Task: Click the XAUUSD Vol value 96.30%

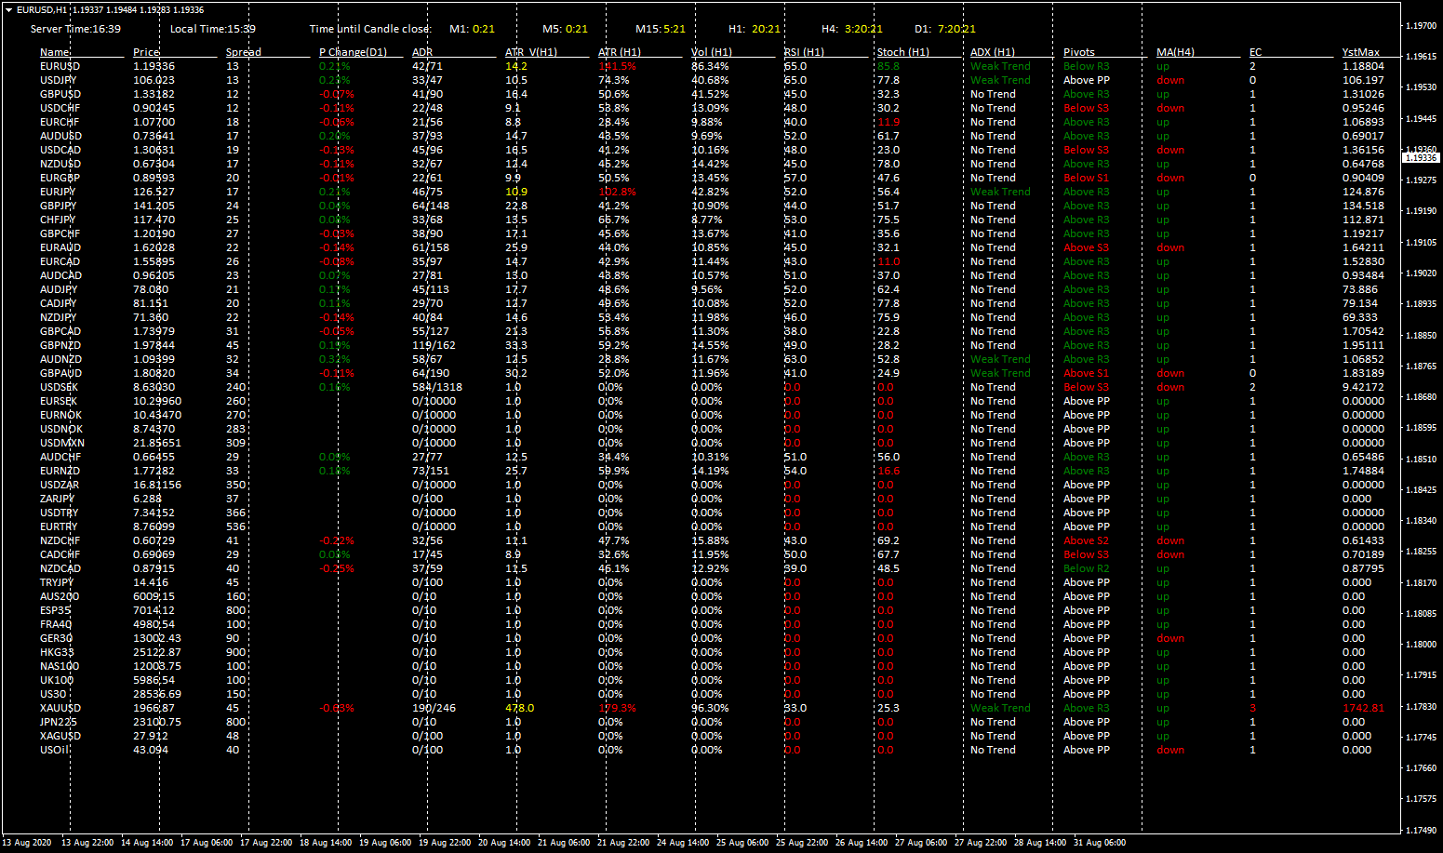Action: coord(710,708)
